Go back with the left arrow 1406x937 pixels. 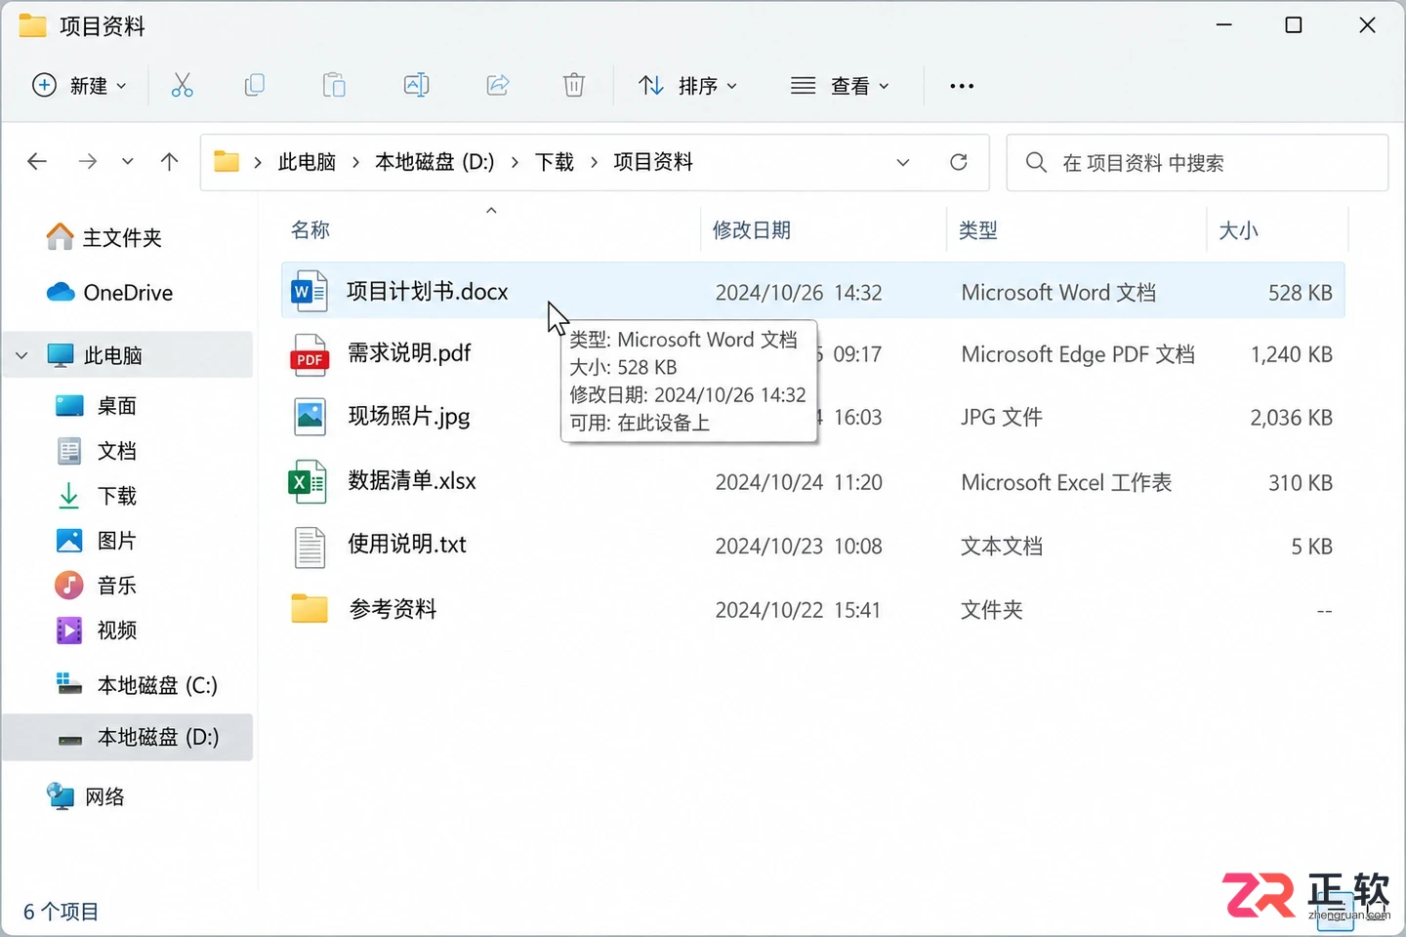tap(37, 161)
